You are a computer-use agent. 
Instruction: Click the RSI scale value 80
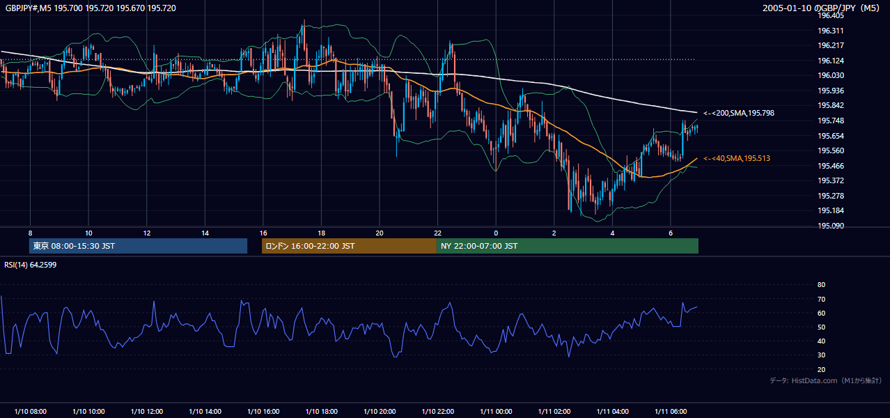point(821,285)
